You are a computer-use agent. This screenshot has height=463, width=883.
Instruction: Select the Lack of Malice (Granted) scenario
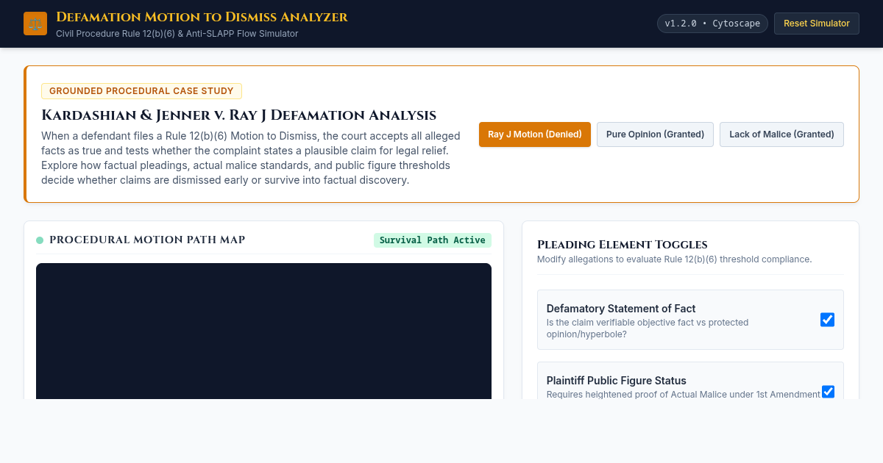coord(781,134)
